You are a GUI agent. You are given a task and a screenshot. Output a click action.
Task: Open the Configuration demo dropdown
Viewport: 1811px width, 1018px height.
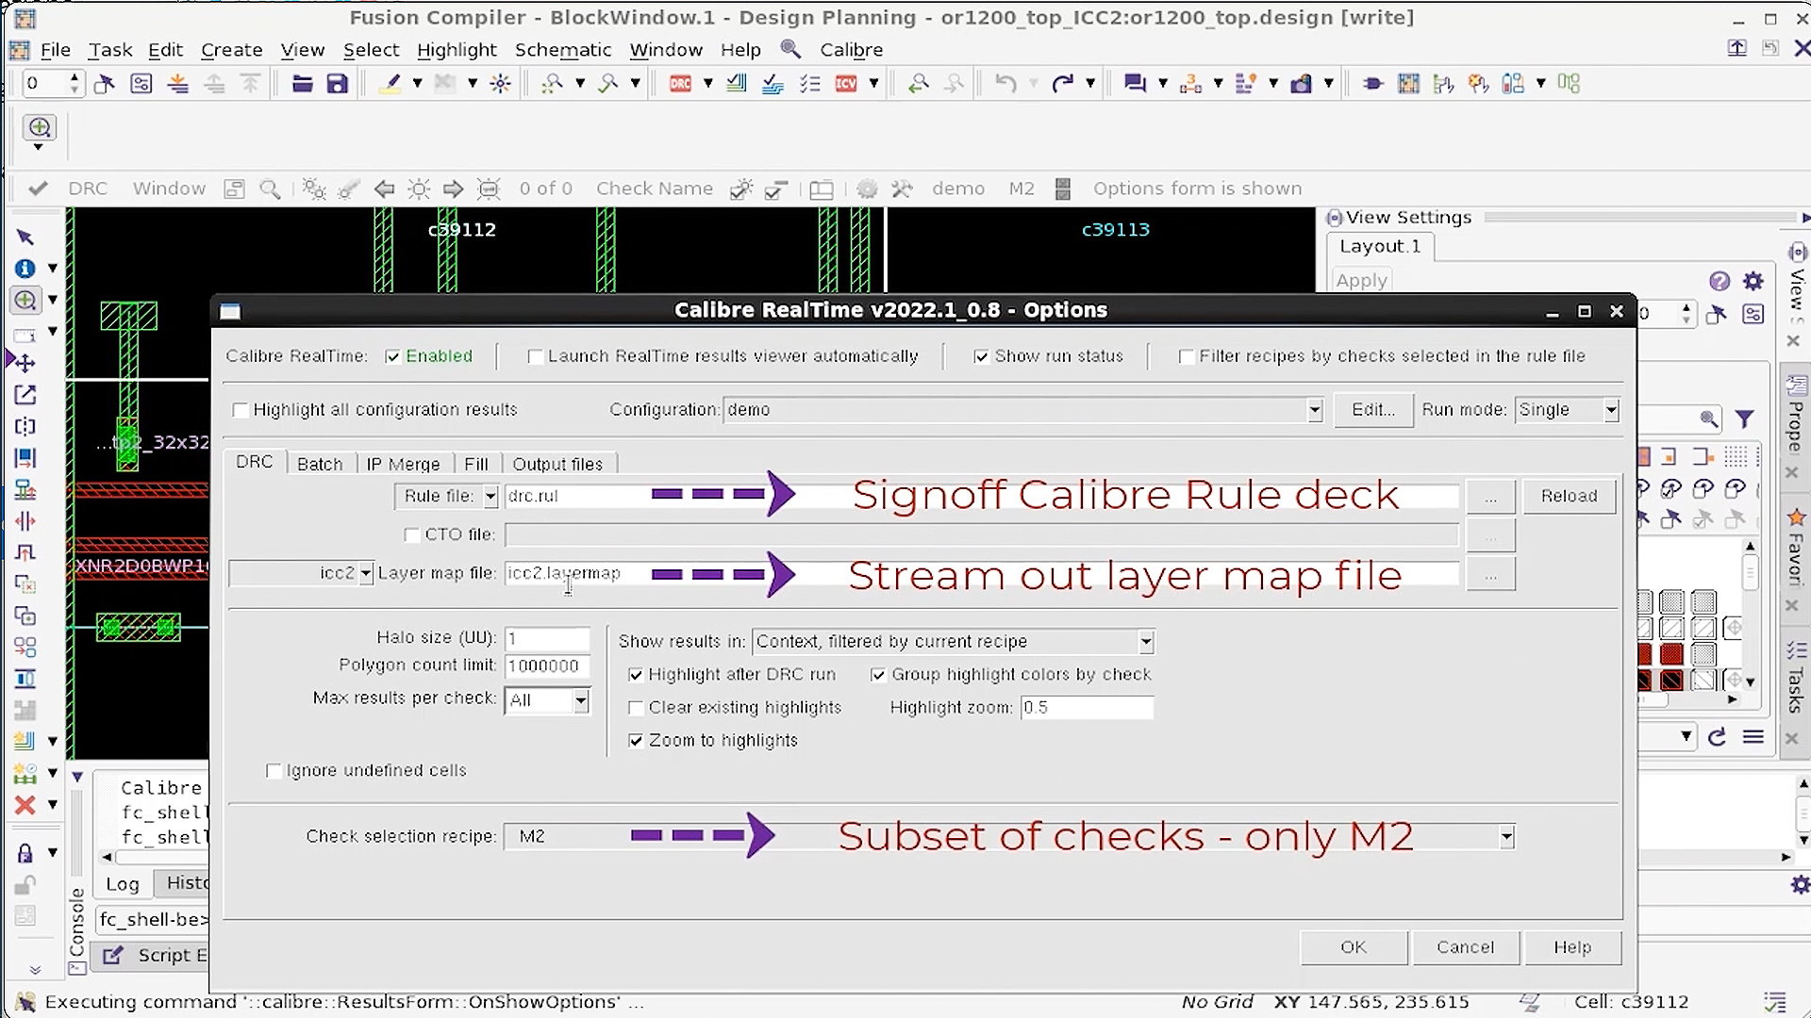(1314, 410)
